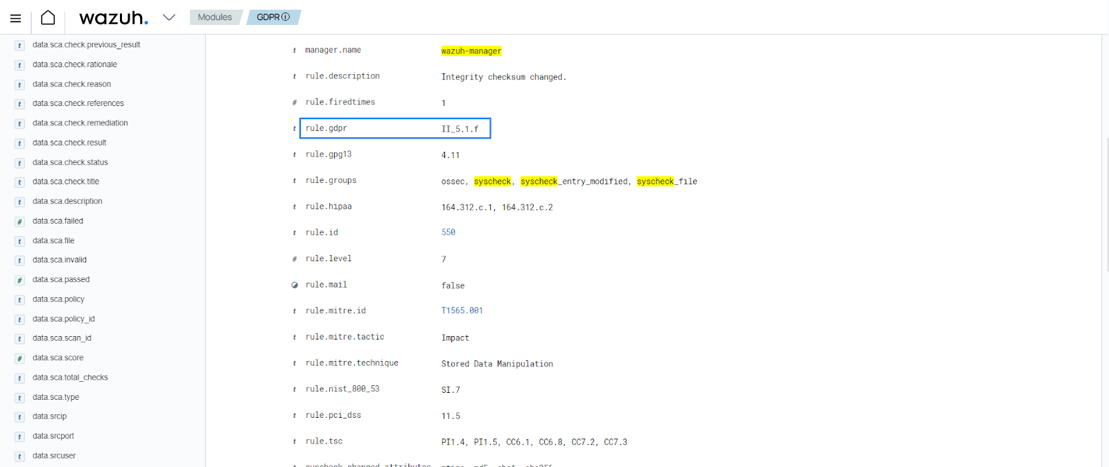This screenshot has height=467, width=1109.
Task: Click the Wazuh logo
Action: (x=113, y=17)
